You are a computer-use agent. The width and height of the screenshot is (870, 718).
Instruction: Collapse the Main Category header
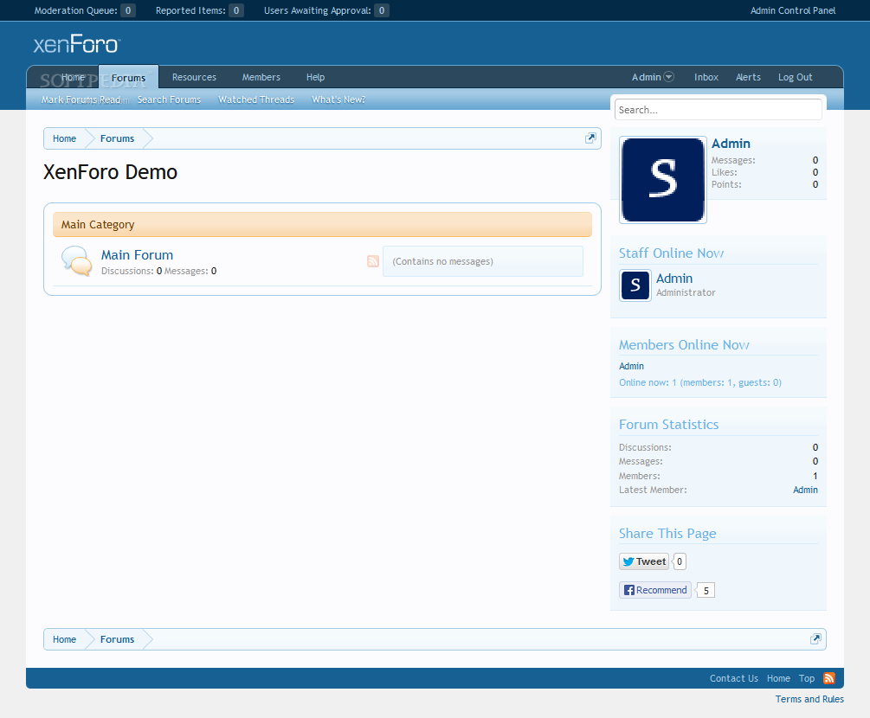point(322,225)
